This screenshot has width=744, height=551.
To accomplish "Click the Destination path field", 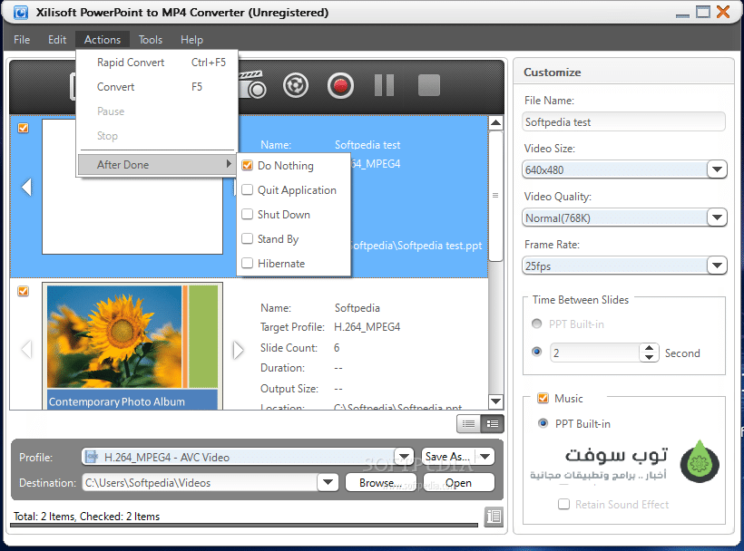I will (200, 482).
